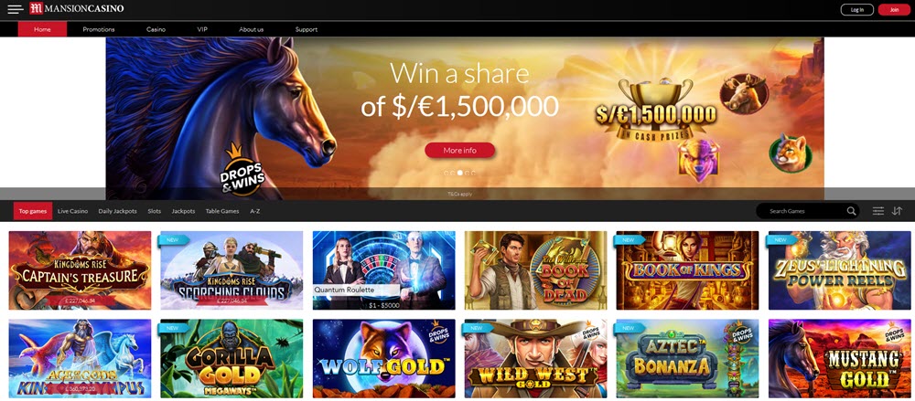Viewport: 915px width, 401px height.
Task: Click the T&Cs apply link
Action: (x=460, y=194)
